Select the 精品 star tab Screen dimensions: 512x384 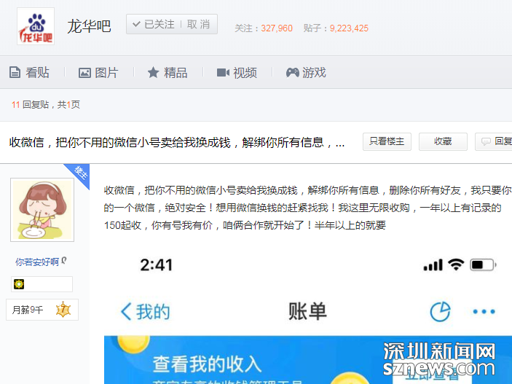tap(168, 72)
